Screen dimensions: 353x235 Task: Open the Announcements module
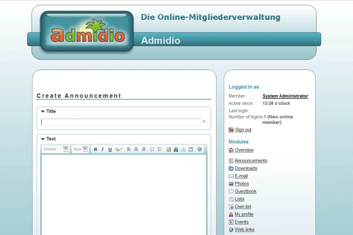pyautogui.click(x=251, y=161)
